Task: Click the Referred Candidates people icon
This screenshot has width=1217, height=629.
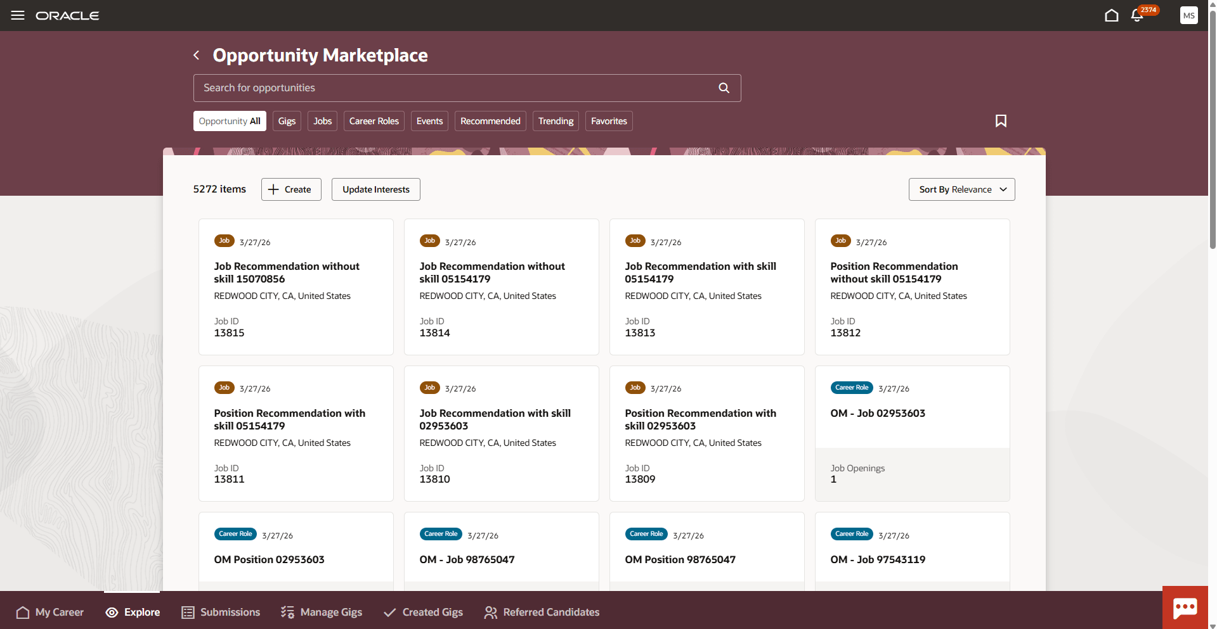Action: 490,612
